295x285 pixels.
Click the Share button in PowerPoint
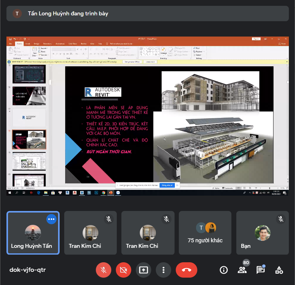click(282, 44)
